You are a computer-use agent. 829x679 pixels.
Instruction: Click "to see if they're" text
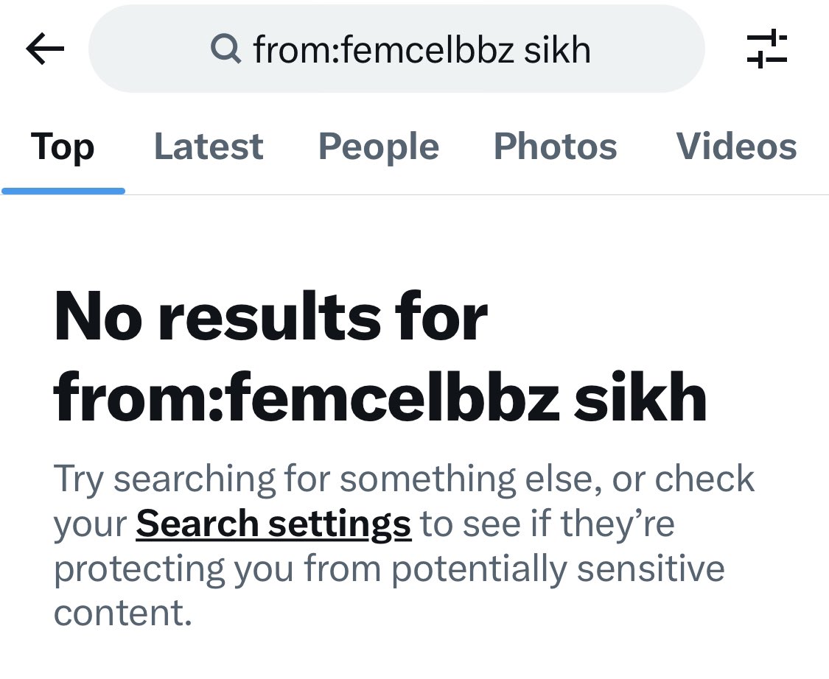(x=548, y=524)
